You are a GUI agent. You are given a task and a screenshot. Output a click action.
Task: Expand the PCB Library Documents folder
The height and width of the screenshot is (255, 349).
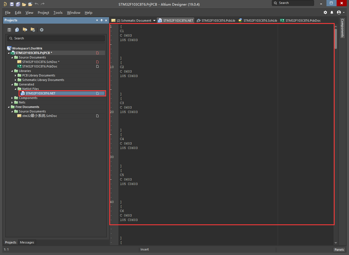[15, 75]
